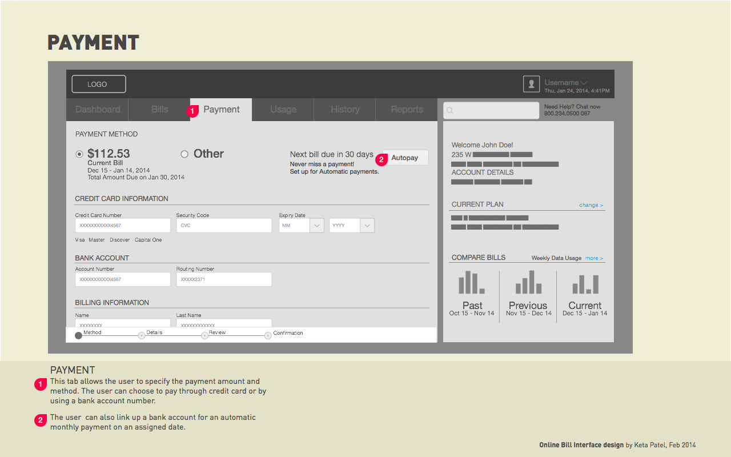Open the expiry year YYYY dropdown

(x=352, y=226)
